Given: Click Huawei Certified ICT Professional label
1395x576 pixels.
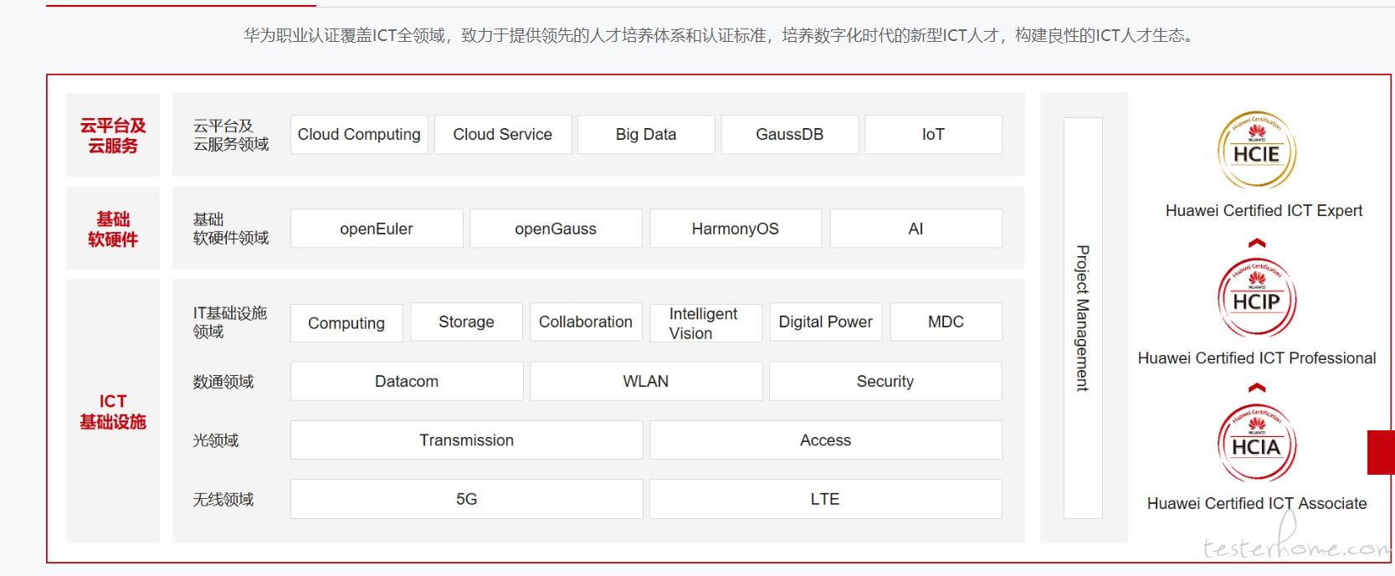Looking at the screenshot, I should [1257, 358].
